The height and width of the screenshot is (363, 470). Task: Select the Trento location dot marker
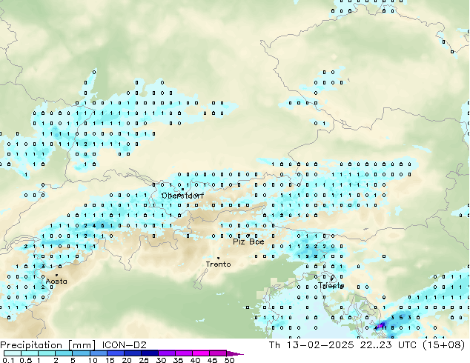(x=218, y=258)
